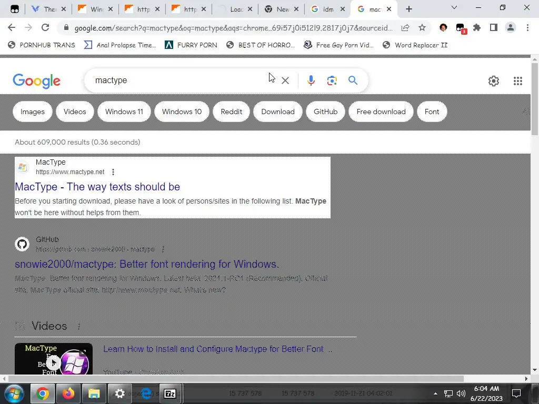The image size is (539, 404).
Task: Reload the current page
Action: click(45, 27)
